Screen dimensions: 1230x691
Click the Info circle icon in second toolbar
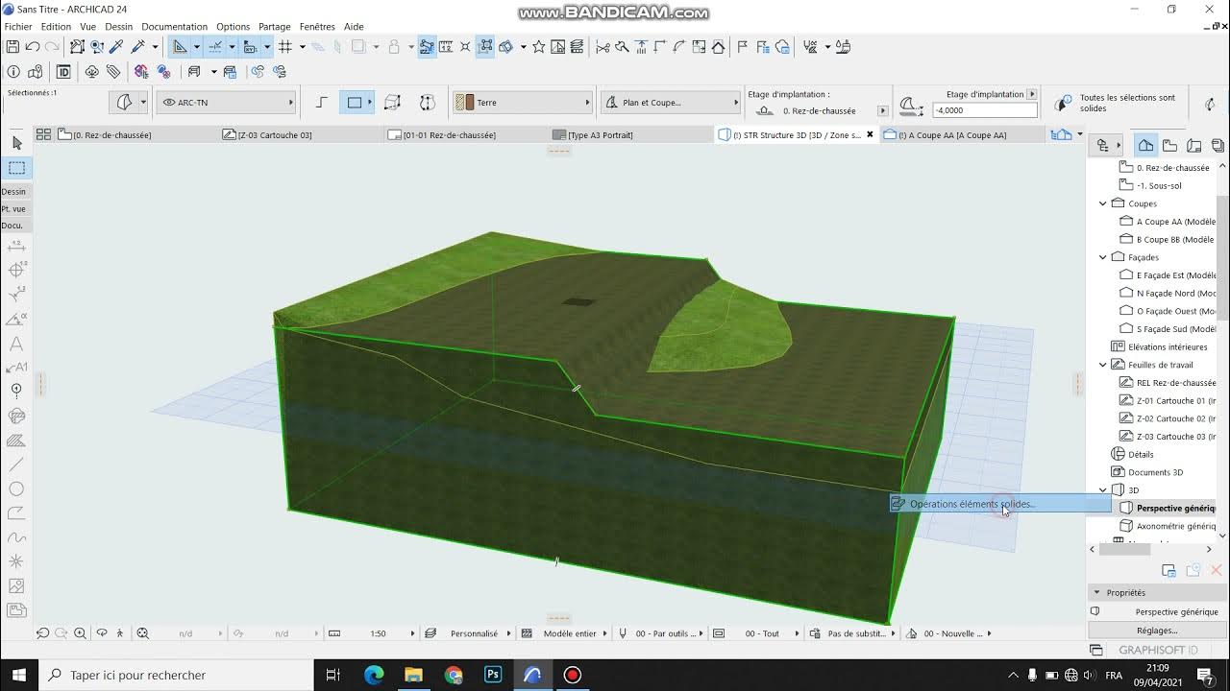(13, 71)
